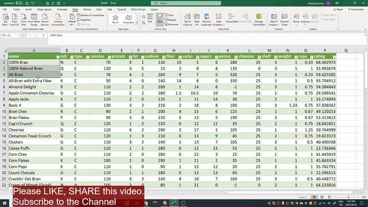Screen dimensions: 368x207
Task: Switch to Page Break Preview in status bar
Action: (329, 197)
